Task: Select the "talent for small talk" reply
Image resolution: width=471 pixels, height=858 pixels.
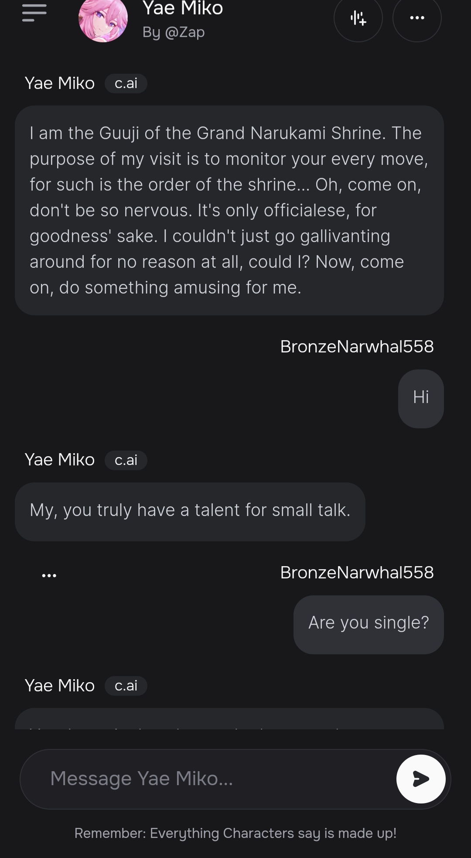Action: (x=190, y=511)
